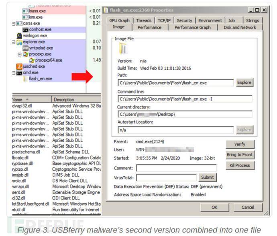Collapse the cmd.exe process tree
Viewport: 277px width, 236px height.
(x=14, y=73)
